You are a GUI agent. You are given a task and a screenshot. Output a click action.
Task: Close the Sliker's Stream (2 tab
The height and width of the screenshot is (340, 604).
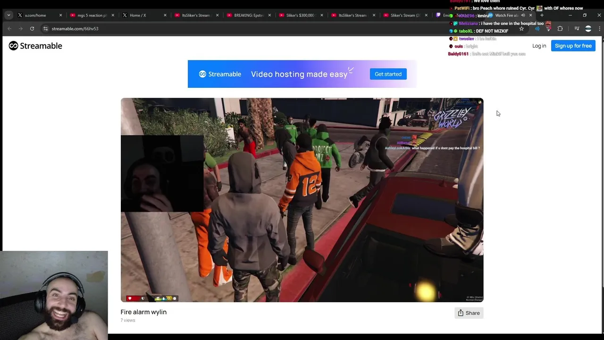[x=427, y=15]
